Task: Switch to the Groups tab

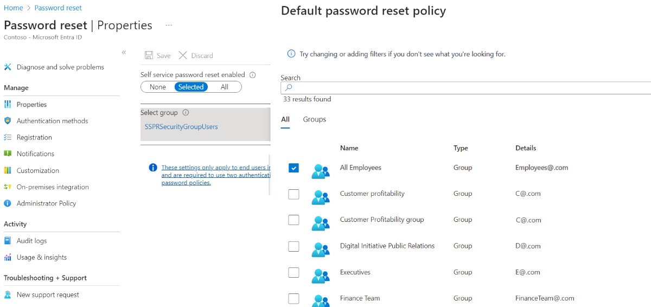Action: tap(315, 119)
